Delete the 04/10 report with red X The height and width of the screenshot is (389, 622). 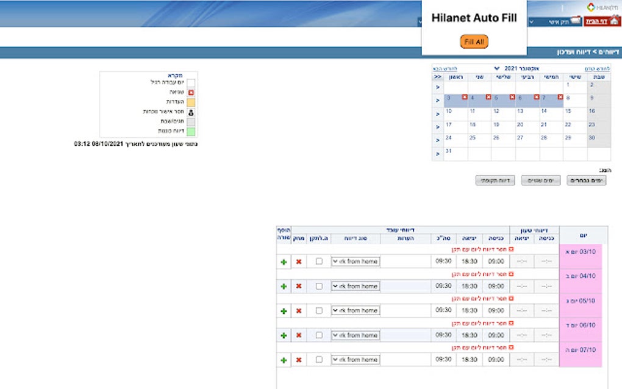pos(299,287)
